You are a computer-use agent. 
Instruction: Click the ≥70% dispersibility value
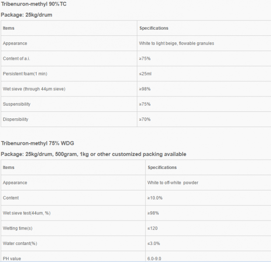point(145,119)
